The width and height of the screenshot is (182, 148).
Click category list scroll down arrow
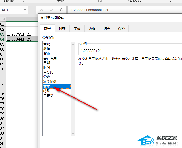pyautogui.click(x=73, y=133)
